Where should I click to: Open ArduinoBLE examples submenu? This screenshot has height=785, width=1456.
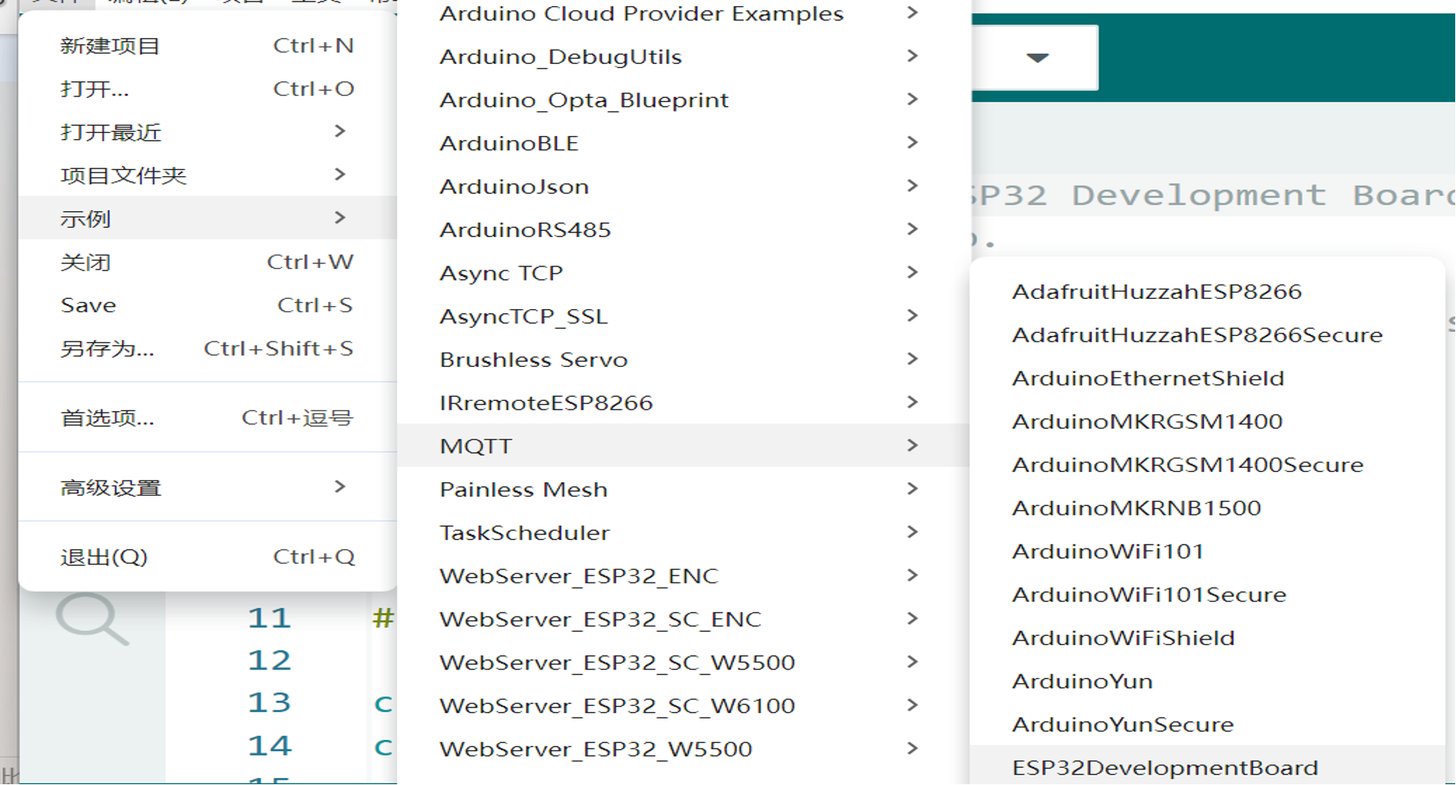pyautogui.click(x=684, y=143)
